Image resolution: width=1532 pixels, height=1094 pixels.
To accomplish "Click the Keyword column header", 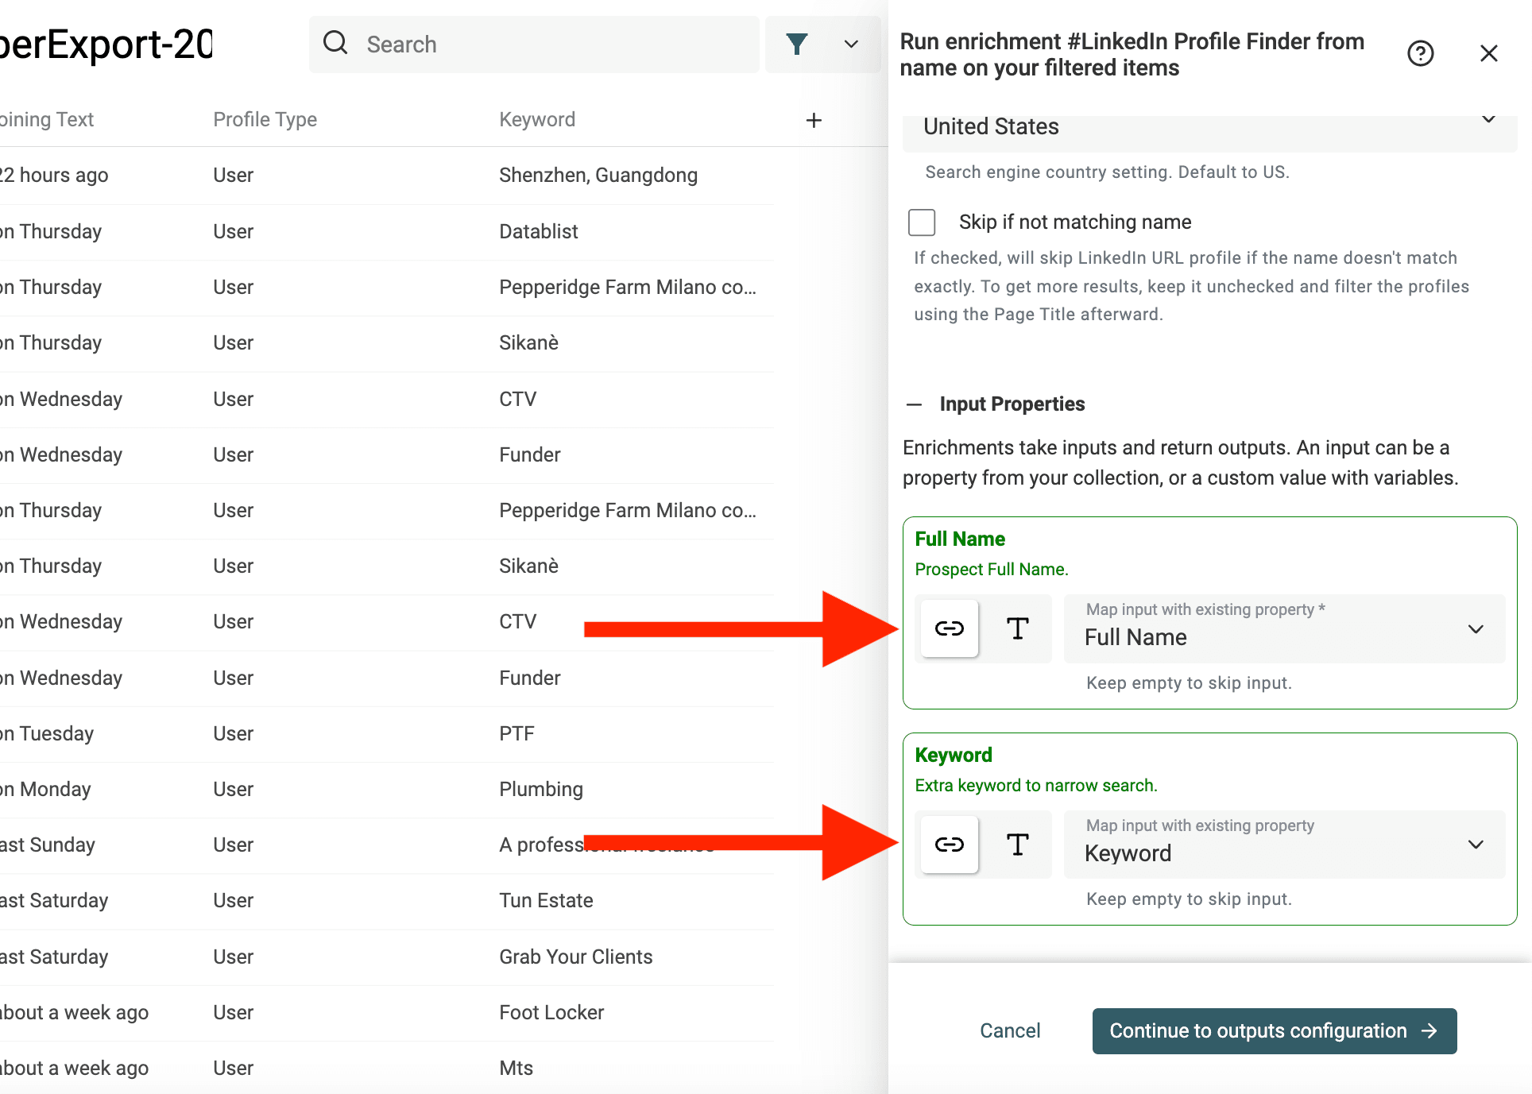I will 537,119.
